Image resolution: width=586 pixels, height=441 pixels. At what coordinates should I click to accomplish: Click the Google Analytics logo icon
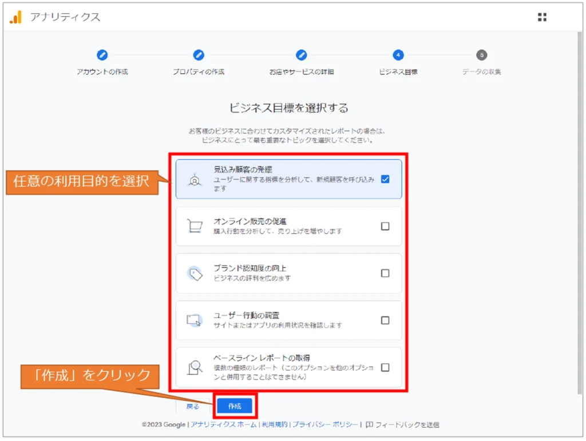(15, 17)
